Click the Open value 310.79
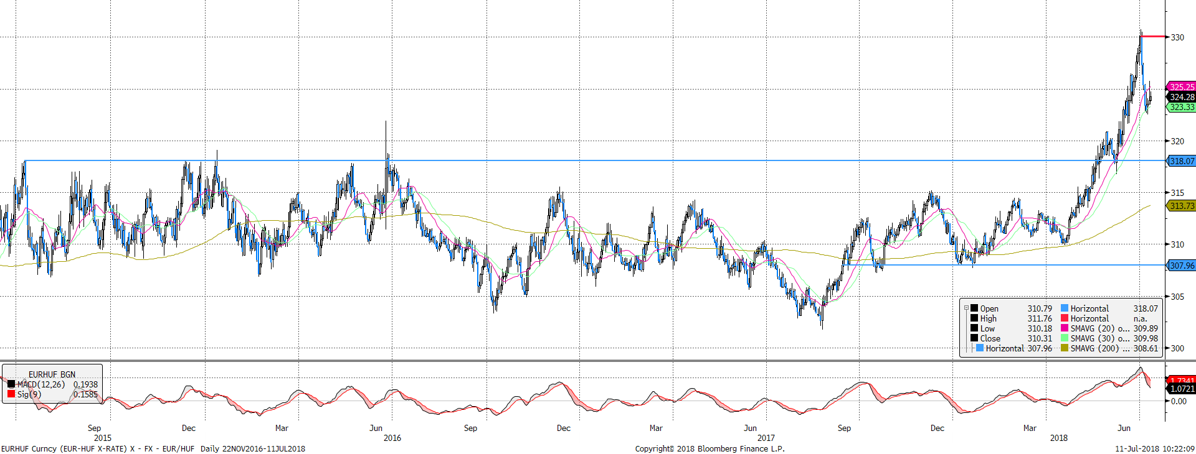The width and height of the screenshot is (1196, 454). tap(1040, 308)
